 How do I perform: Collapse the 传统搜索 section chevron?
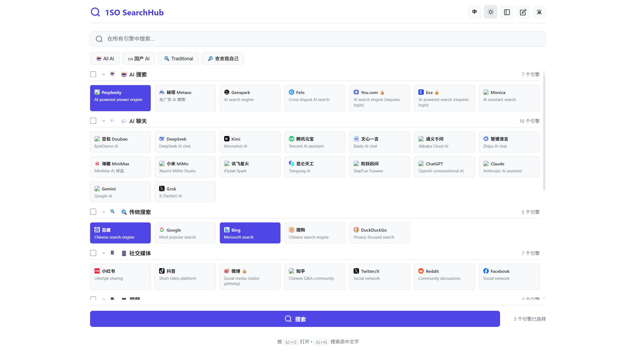coord(104,212)
